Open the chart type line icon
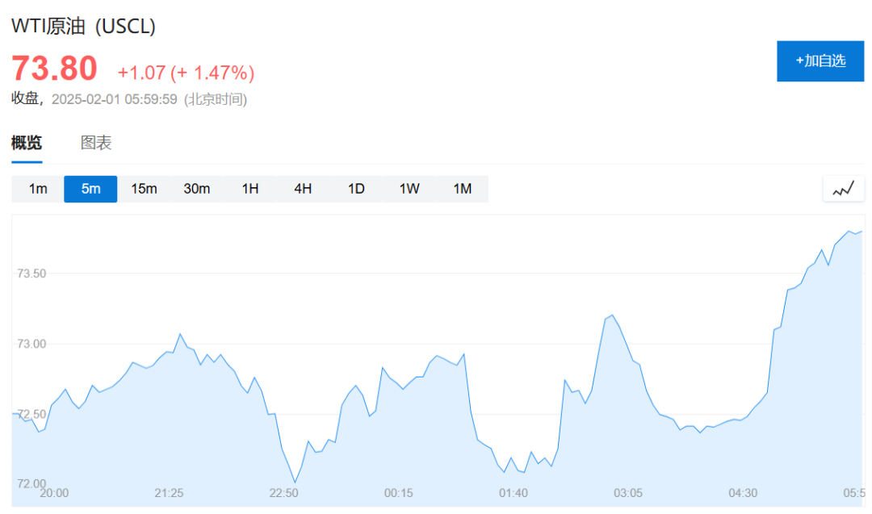The height and width of the screenshot is (514, 872). coord(843,189)
